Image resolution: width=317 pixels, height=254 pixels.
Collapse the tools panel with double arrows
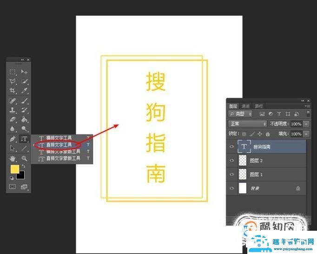coord(22,60)
